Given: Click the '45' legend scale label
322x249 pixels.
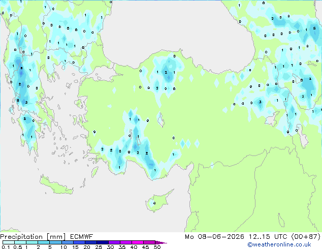Looking at the screenshot, I should [x=146, y=247].
